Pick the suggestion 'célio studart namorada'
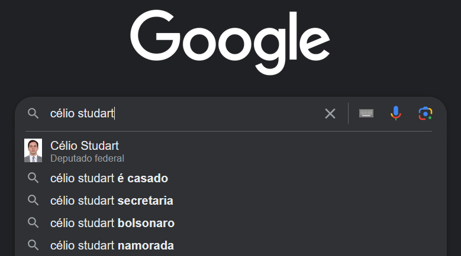 (x=231, y=245)
